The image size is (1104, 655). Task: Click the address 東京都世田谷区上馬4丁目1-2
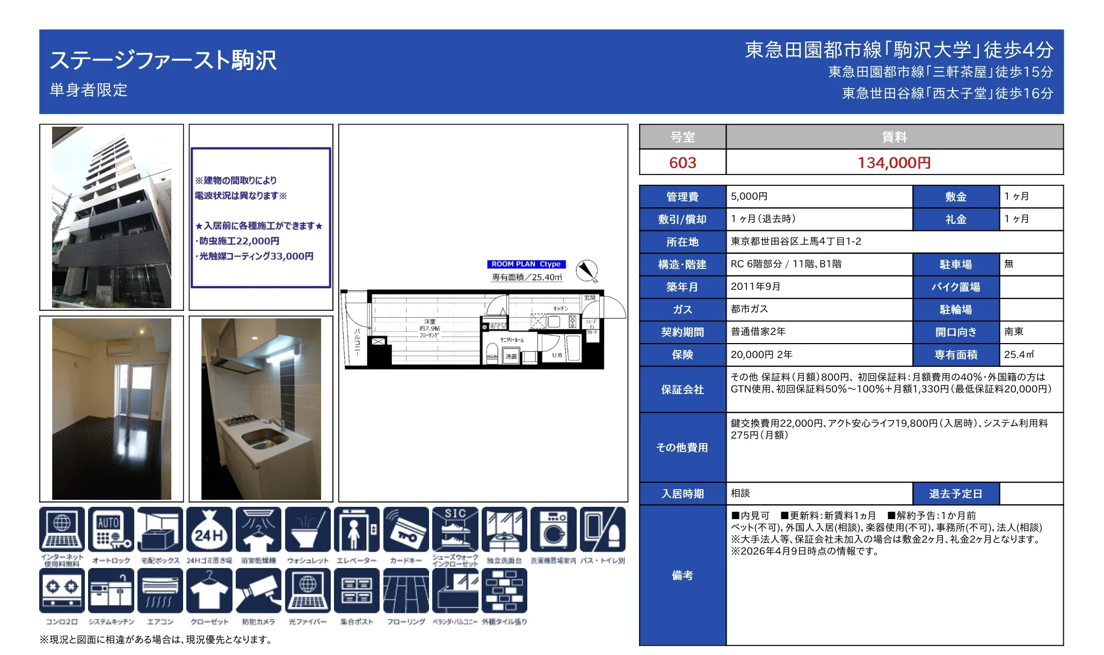point(796,242)
